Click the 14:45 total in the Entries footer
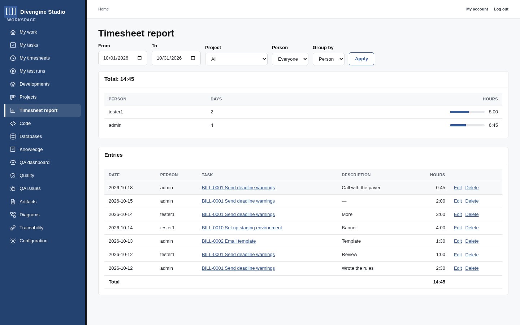 tap(439, 282)
